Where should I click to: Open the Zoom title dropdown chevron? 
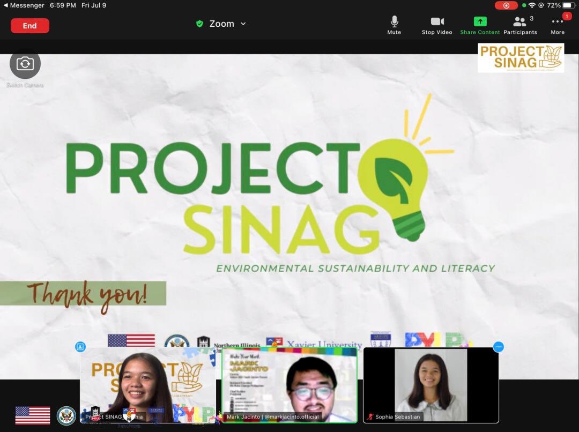[x=243, y=24]
